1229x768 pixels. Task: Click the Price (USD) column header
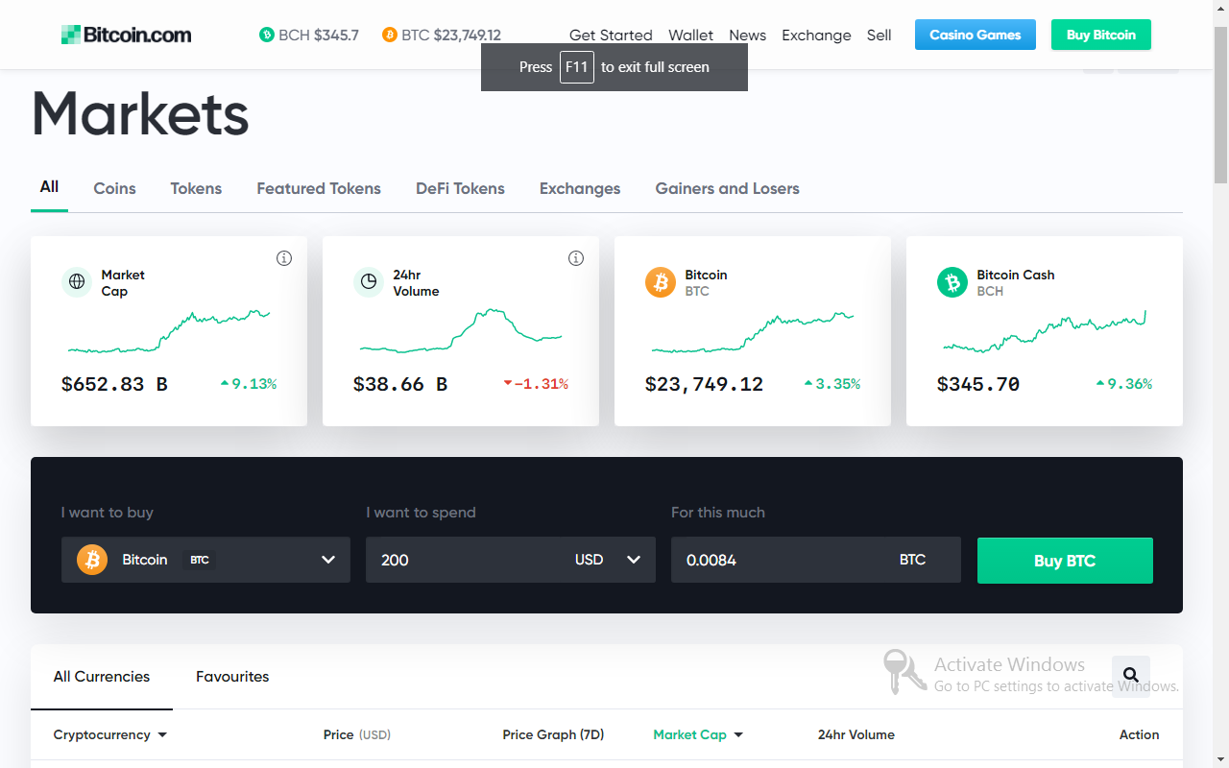[357, 734]
